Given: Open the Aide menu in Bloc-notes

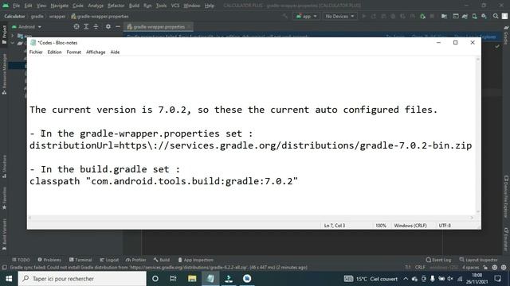Looking at the screenshot, I should pyautogui.click(x=115, y=52).
